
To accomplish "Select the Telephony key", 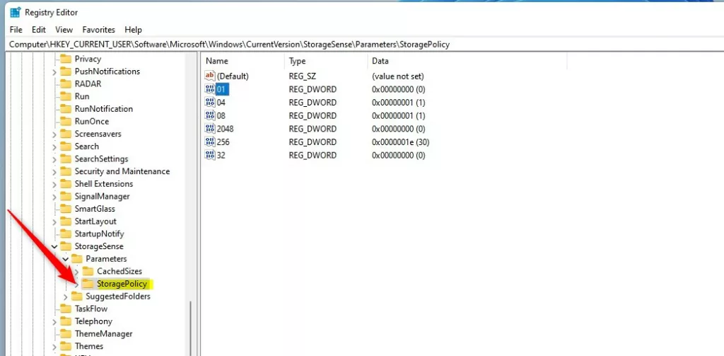I will pos(93,321).
